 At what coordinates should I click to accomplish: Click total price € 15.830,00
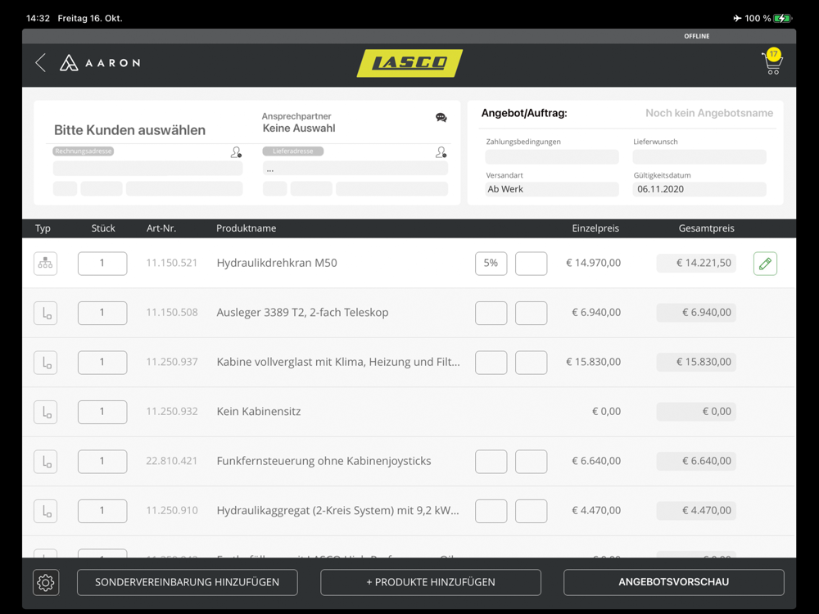coord(696,363)
